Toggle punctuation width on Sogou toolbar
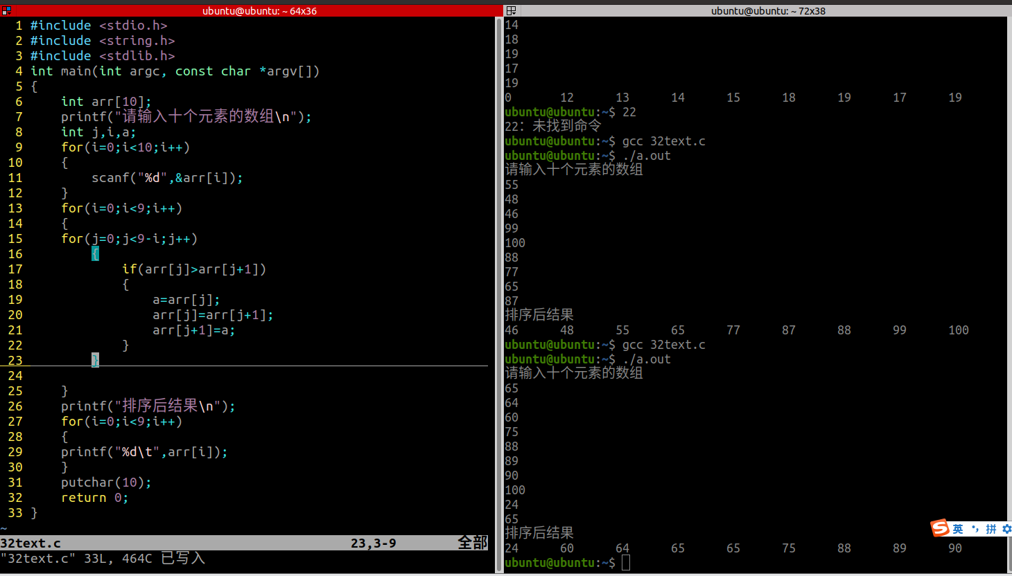Screen dimensions: 1012x576 pos(975,529)
